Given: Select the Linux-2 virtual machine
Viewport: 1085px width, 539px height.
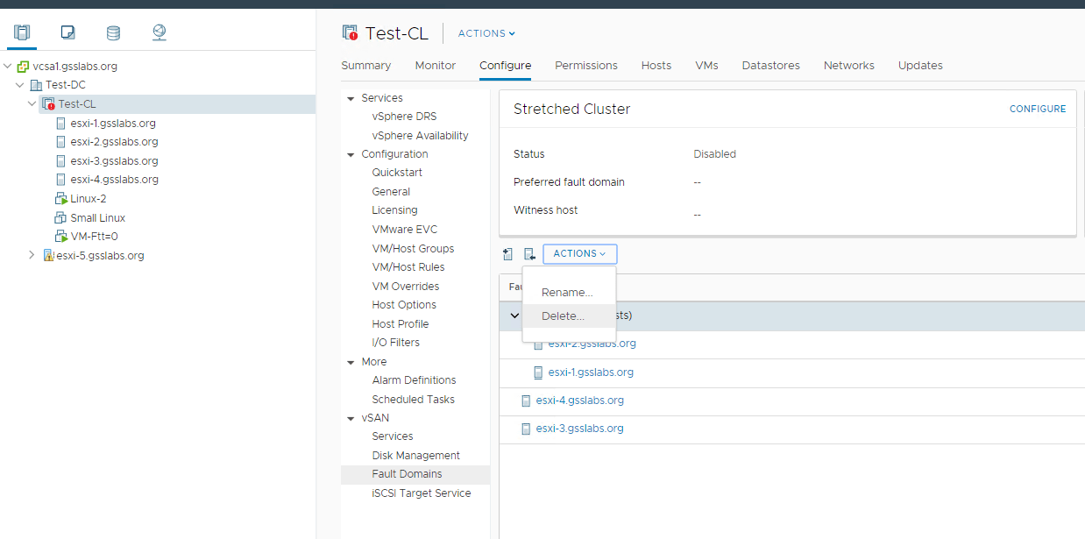Looking at the screenshot, I should click(x=88, y=199).
